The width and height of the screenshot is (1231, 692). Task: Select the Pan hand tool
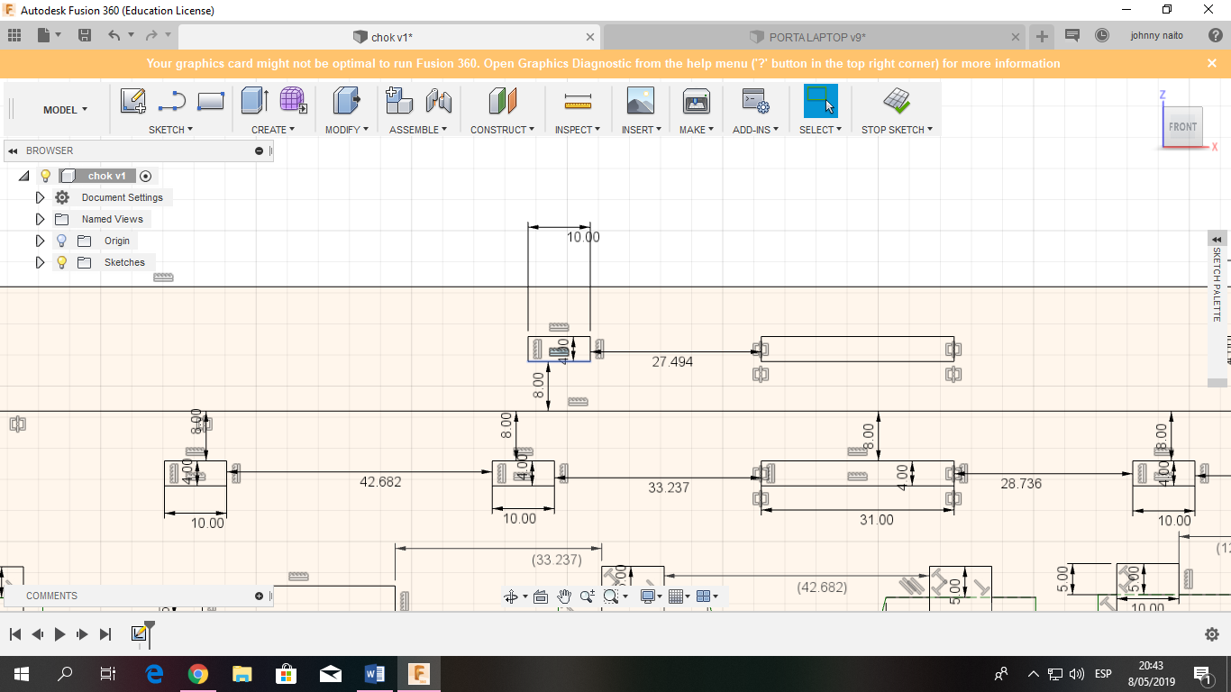tap(564, 596)
